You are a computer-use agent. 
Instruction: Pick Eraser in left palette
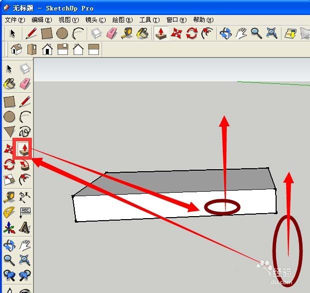[x=25, y=83]
